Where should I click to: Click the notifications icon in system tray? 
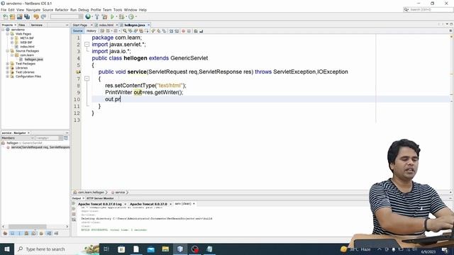(445, 249)
